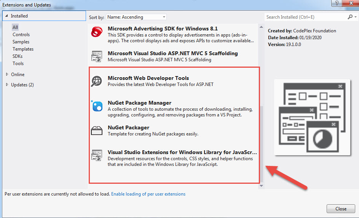
Task: Collapse the Installed category
Action: click(x=6, y=16)
